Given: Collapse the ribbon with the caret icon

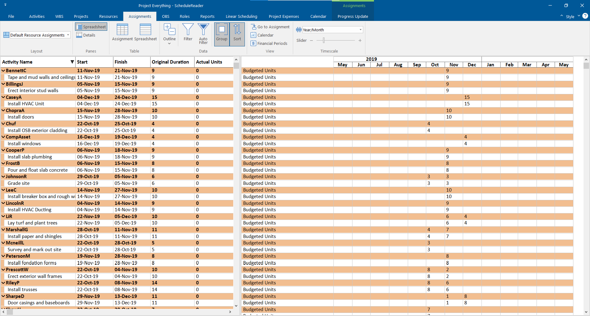Looking at the screenshot, I should point(561,16).
